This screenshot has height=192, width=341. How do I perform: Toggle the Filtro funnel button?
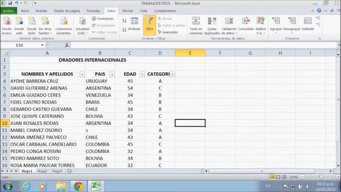click(x=149, y=25)
